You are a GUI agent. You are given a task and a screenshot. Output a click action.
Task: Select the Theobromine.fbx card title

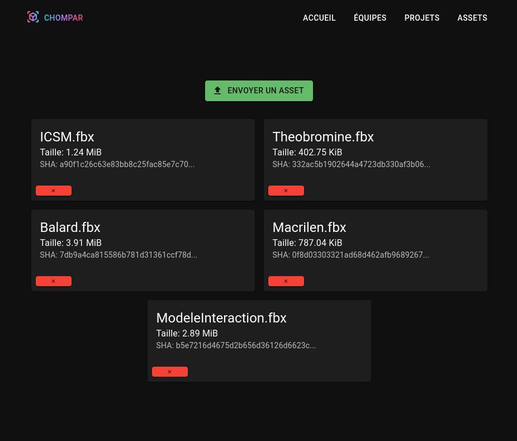(x=323, y=137)
